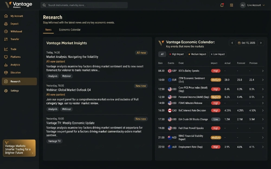Screen dimensions: 271x169
Task: Switch to the Economic Calendar tab
Action: (70, 30)
